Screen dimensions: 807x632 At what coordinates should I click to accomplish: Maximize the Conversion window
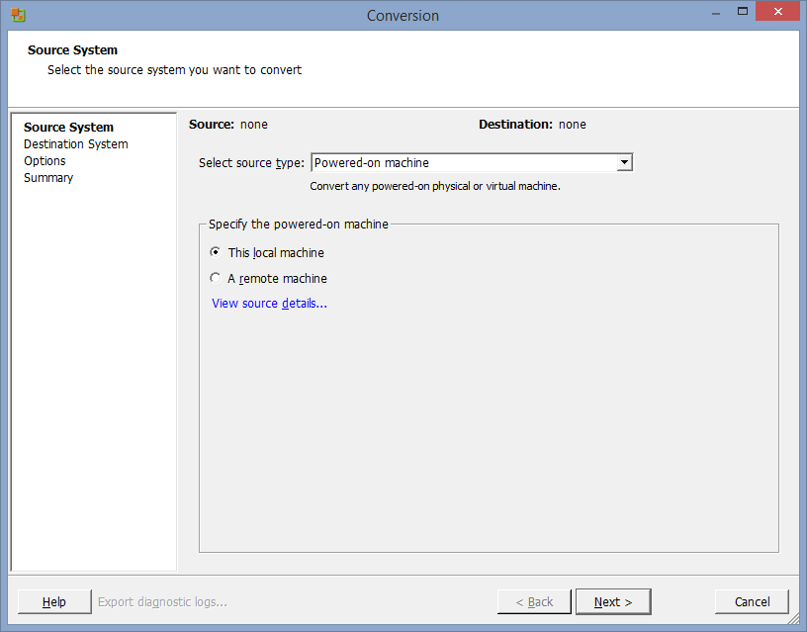tap(742, 13)
